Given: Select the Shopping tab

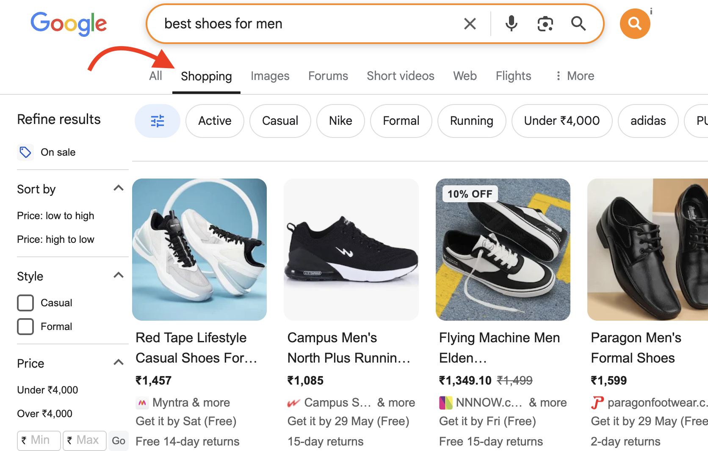Looking at the screenshot, I should (206, 76).
